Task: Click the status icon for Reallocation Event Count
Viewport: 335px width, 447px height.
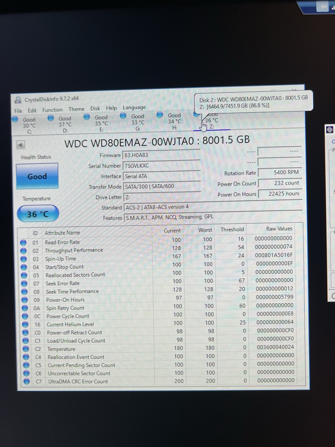Action: click(26, 357)
